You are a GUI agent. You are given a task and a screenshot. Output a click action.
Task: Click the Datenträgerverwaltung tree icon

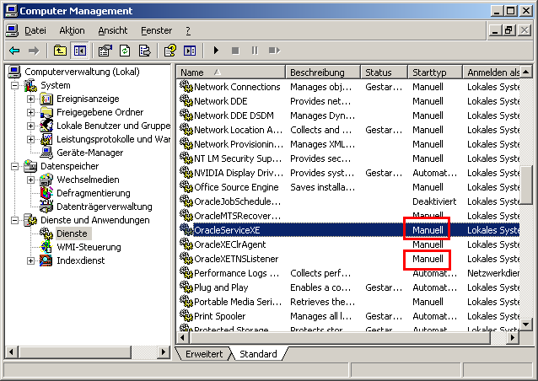pos(46,207)
